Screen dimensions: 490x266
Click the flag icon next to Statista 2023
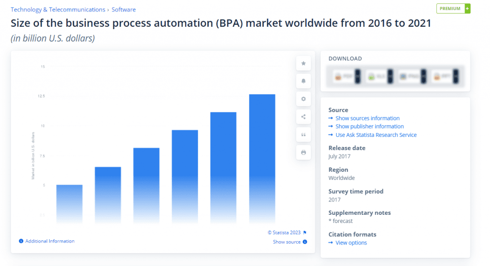pyautogui.click(x=305, y=233)
